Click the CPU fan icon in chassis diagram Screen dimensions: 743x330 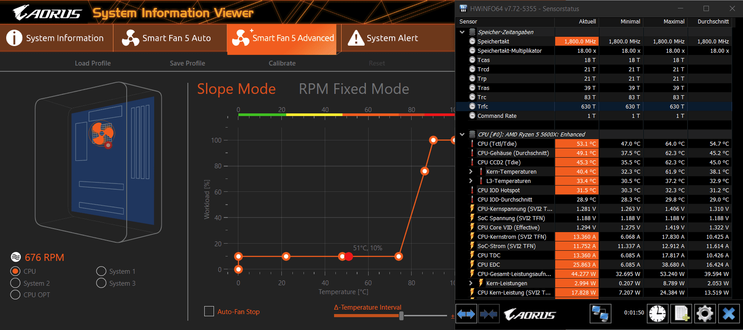(101, 133)
